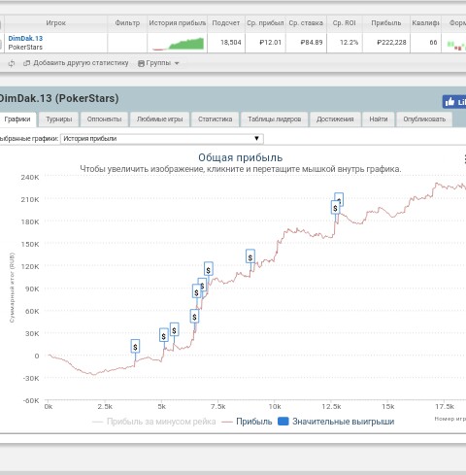Screen dimensions: 466x475
Task: Click the Опубликовать tab
Action: 424,119
